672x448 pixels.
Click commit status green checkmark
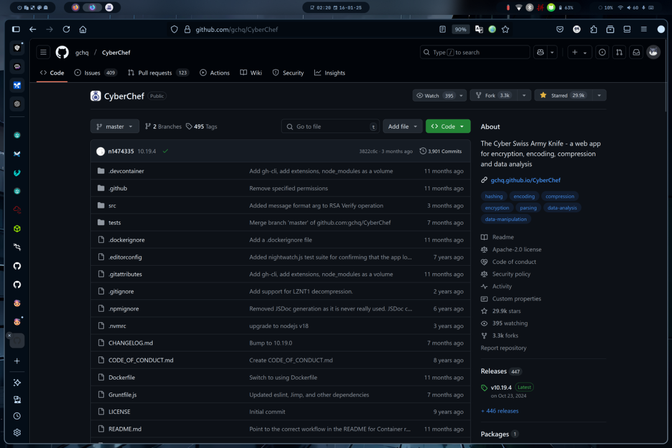(165, 151)
